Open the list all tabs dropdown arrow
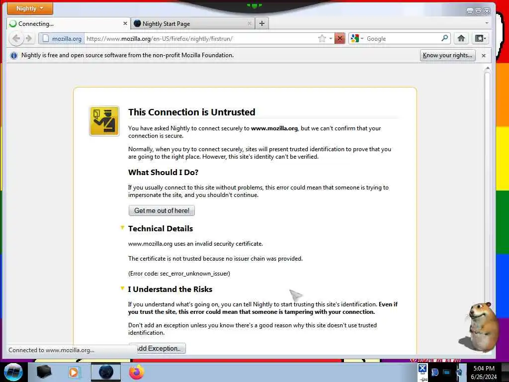 tap(487, 23)
